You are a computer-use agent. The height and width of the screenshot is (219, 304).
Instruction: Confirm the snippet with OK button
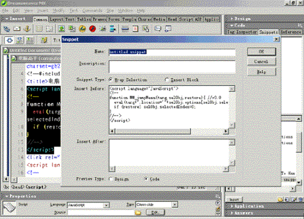[261, 52]
